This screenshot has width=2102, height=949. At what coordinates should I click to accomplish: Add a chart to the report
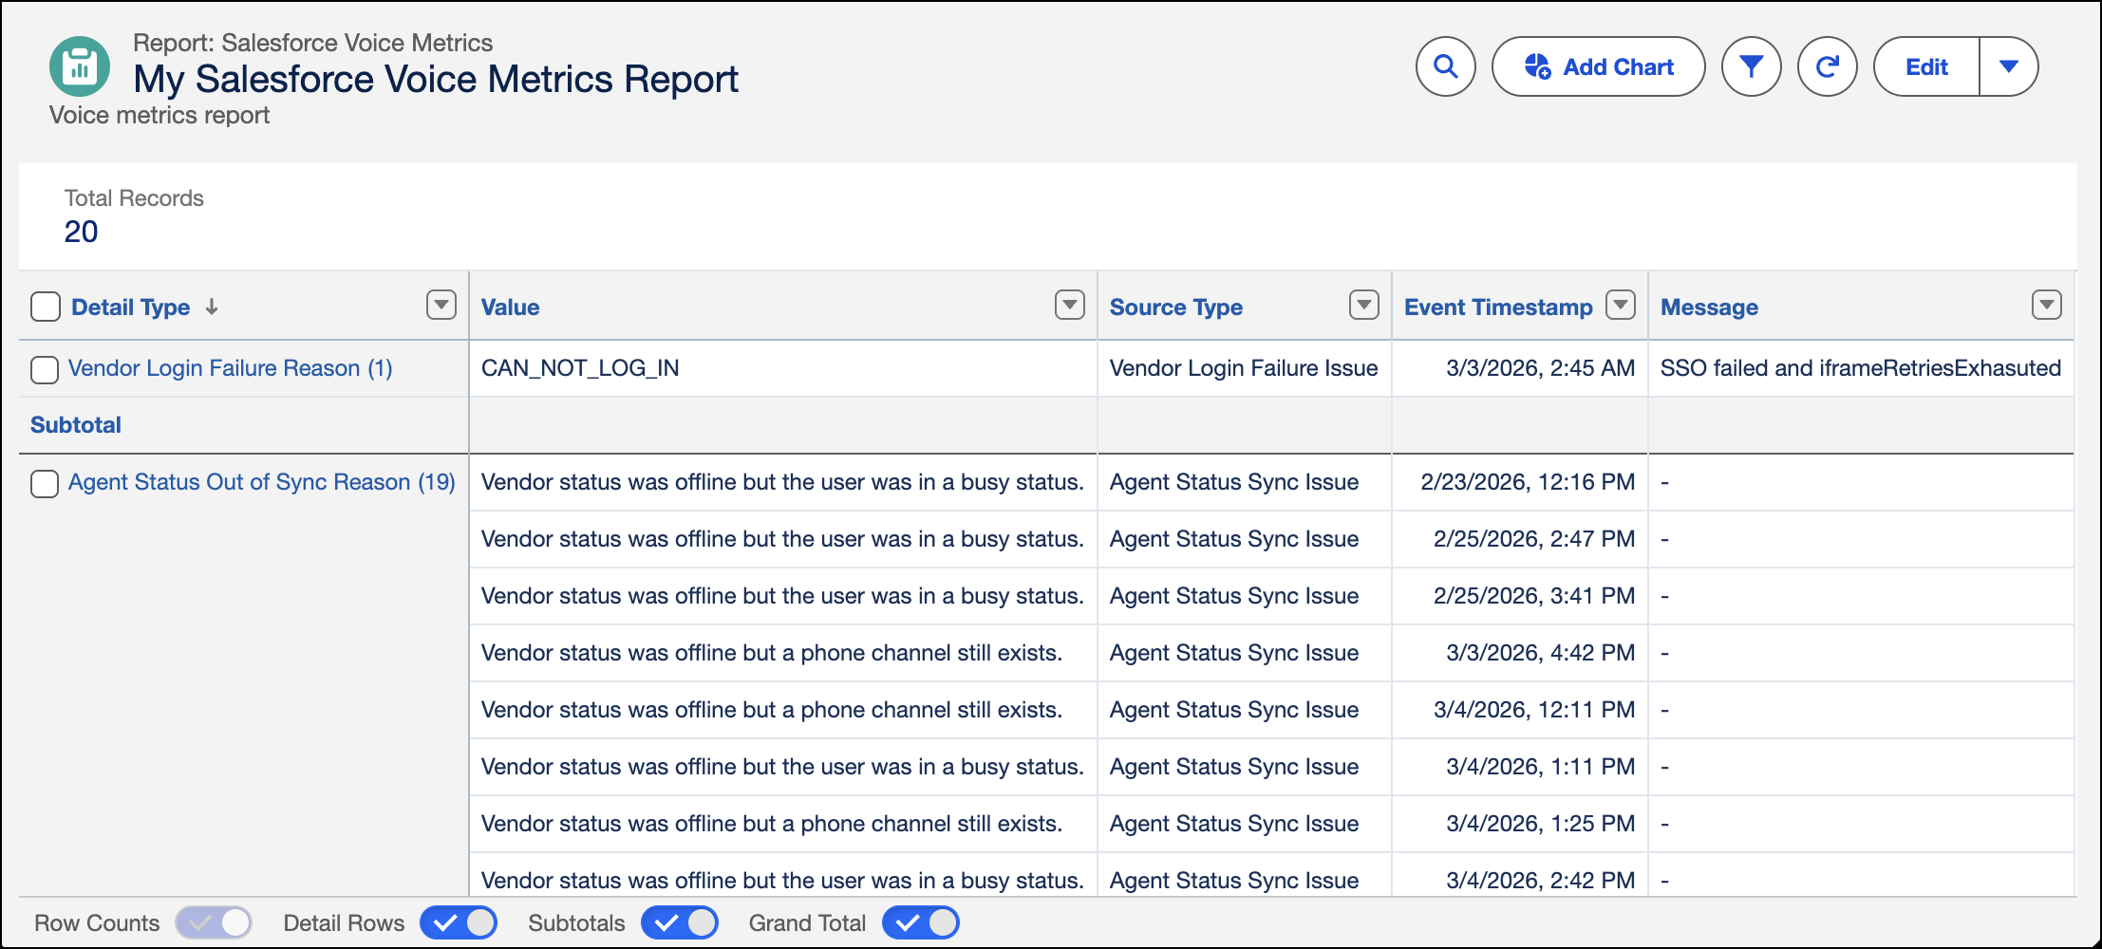[1598, 66]
